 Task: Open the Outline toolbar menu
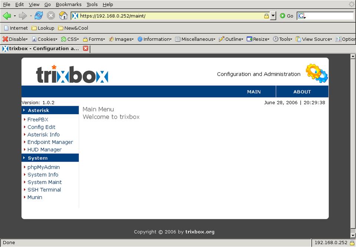pyautogui.click(x=231, y=39)
